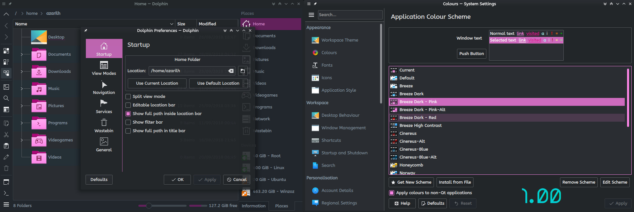Open General section in Dolphin Preferences

[104, 145]
